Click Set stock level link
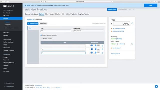The image size is (160, 90). point(116,48)
